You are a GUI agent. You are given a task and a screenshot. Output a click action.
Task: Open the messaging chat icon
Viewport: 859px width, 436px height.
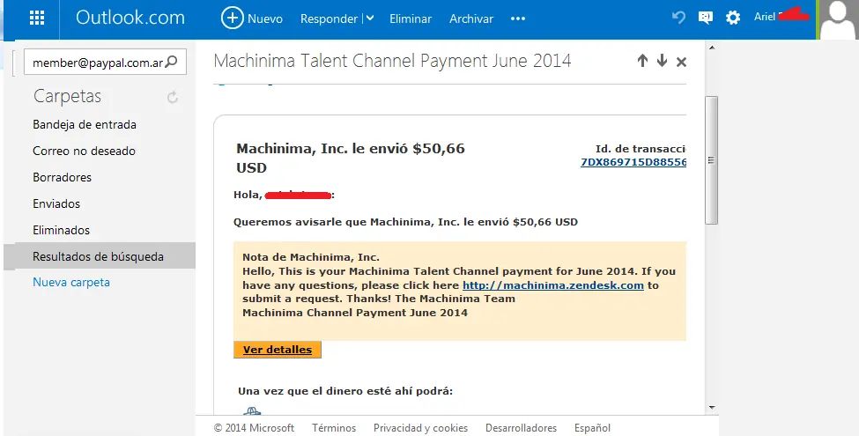(706, 18)
